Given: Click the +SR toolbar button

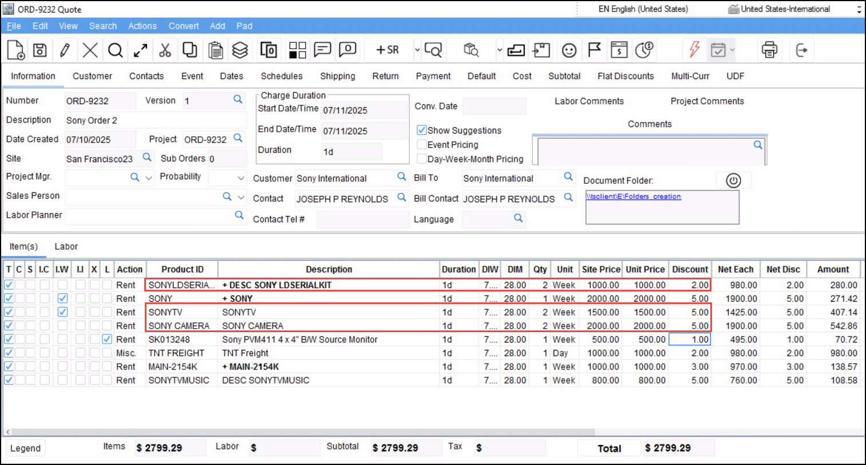Looking at the screenshot, I should pyautogui.click(x=387, y=50).
